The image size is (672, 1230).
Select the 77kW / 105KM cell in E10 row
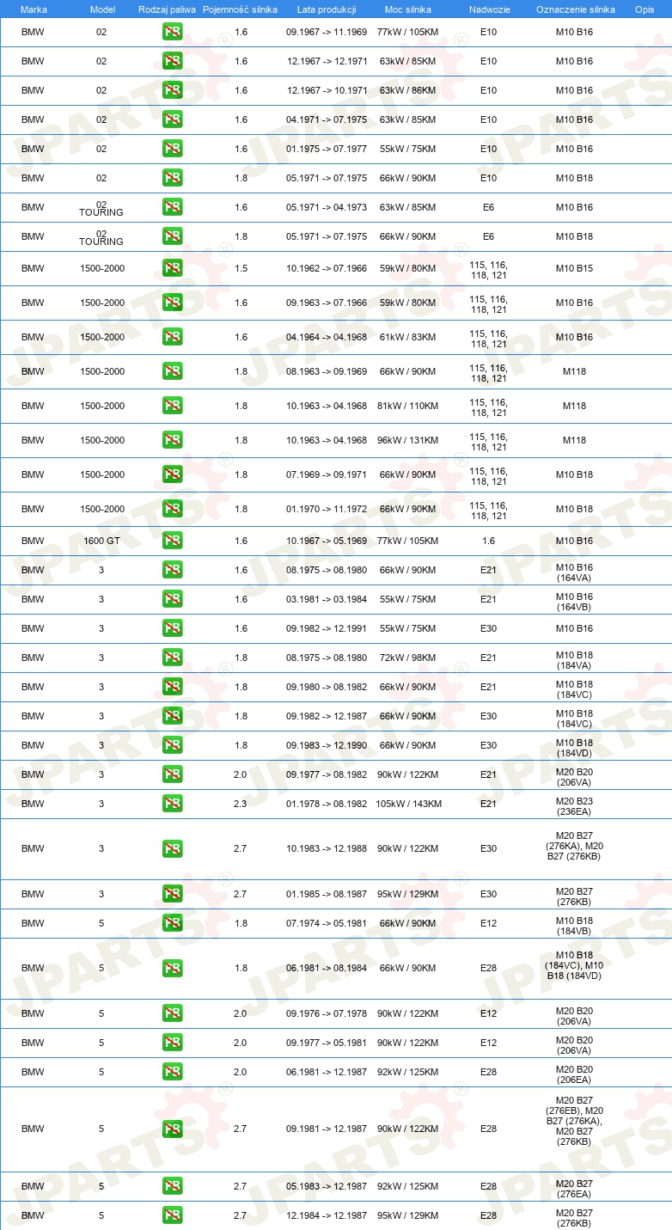407,32
